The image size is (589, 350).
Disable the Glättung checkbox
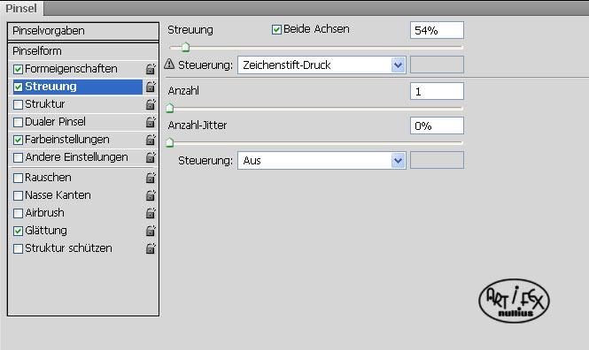point(18,231)
